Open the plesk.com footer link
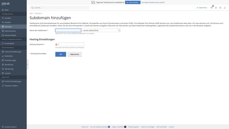 click(85, 127)
